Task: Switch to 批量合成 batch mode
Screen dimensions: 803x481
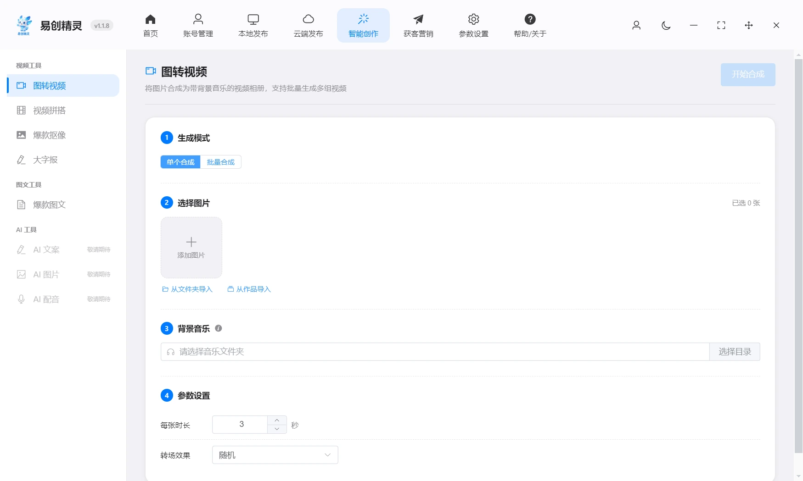Action: pos(221,162)
